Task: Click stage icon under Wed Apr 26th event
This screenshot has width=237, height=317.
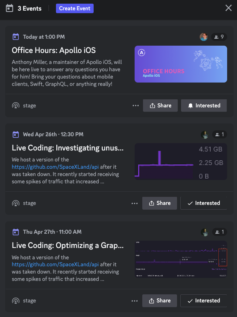Action: [x=16, y=203]
